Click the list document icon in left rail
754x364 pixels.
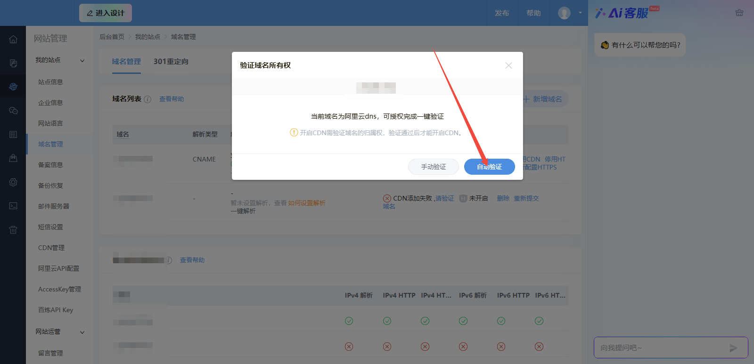pyautogui.click(x=13, y=135)
